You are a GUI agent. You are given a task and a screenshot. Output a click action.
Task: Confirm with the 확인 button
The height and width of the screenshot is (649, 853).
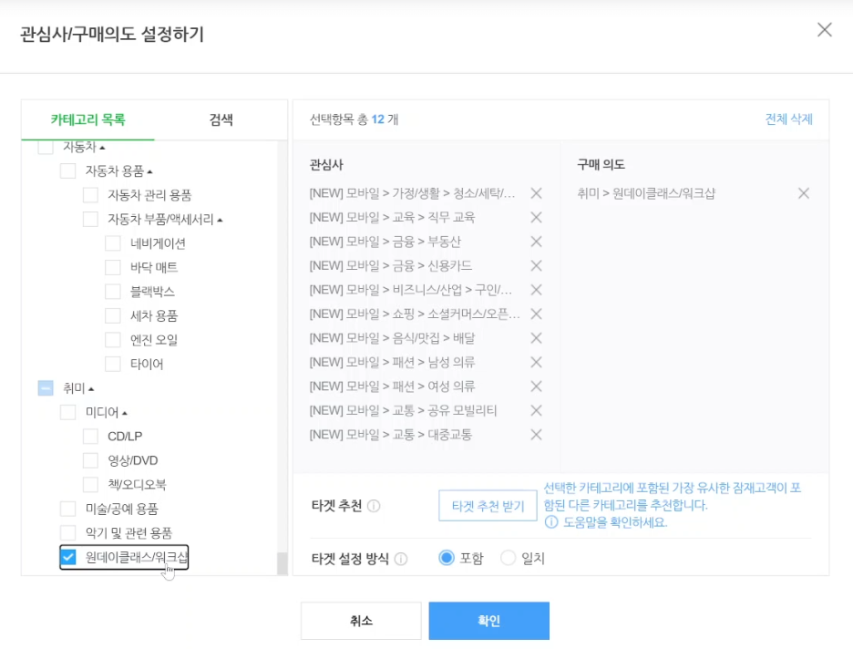[489, 621]
